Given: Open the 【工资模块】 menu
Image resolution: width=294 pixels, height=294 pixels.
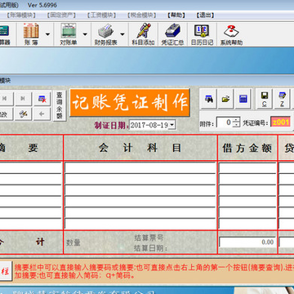Looking at the screenshot, I should coord(101,16).
